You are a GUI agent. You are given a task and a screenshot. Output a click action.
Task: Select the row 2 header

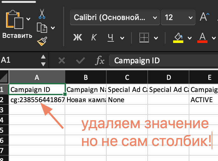point(4,100)
